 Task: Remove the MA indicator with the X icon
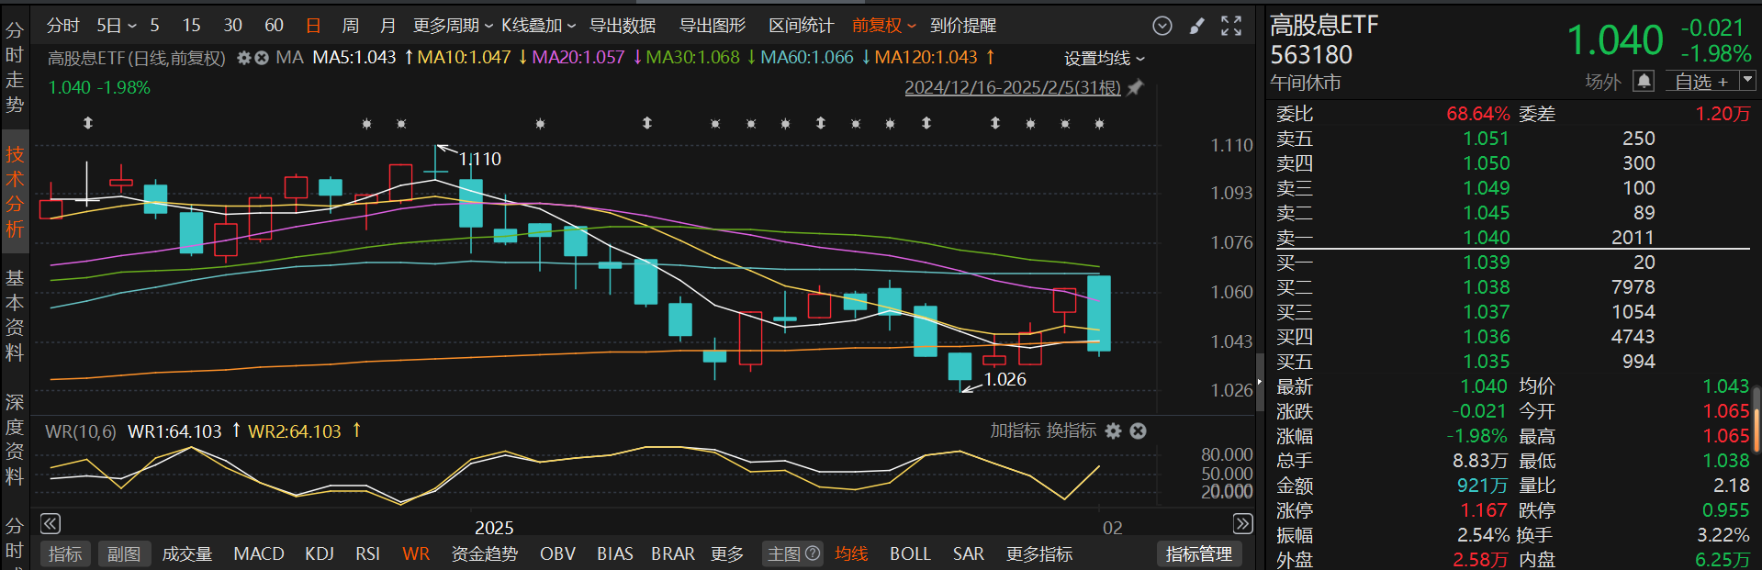[262, 58]
